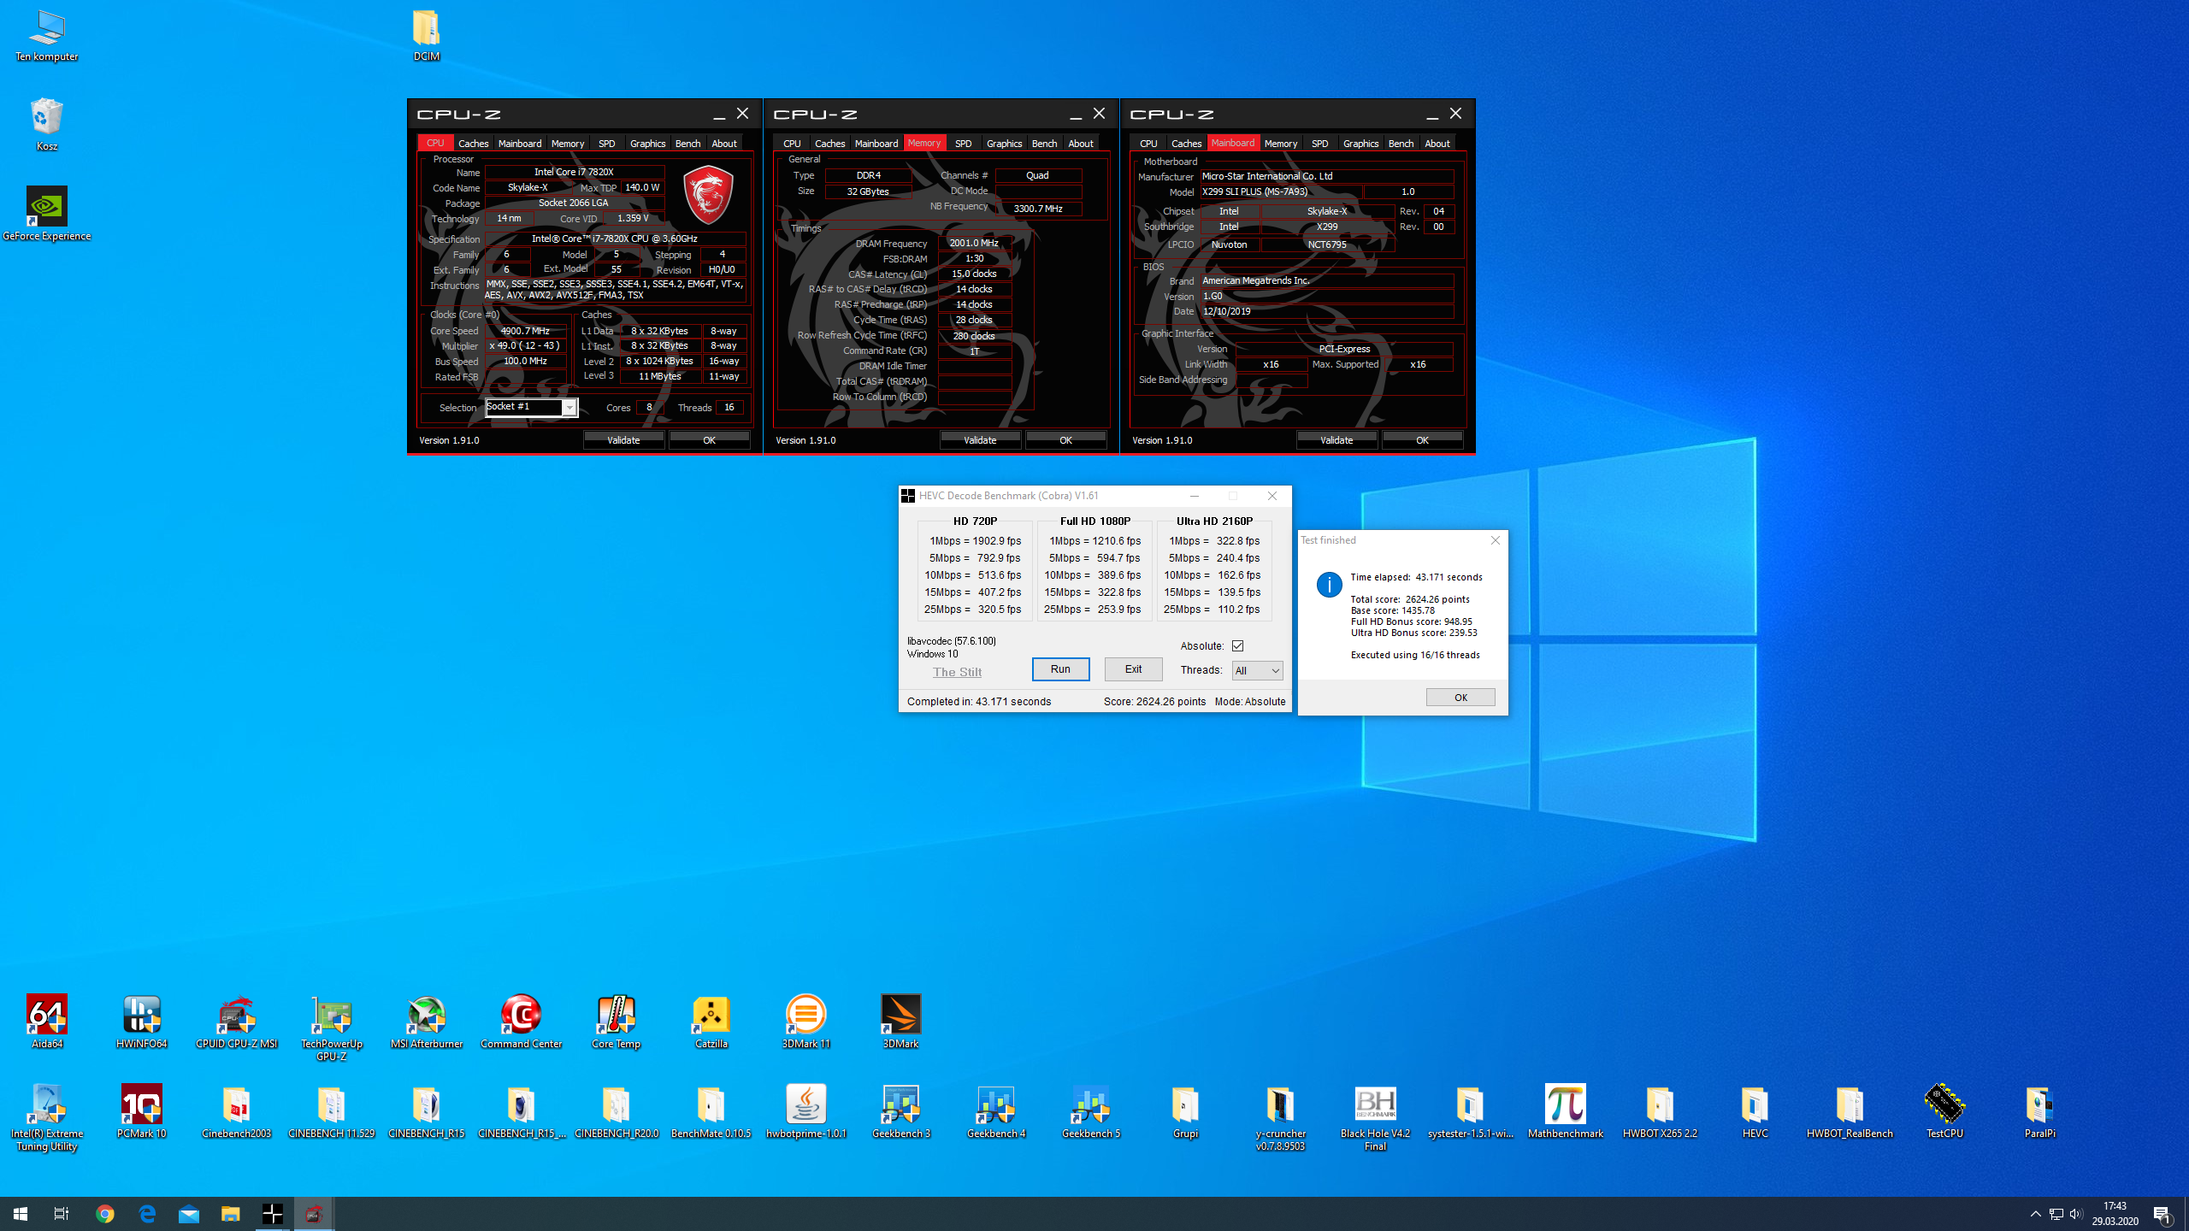Open ParalPi desktop icon
Screen dimensions: 2189x1231
[2040, 1111]
